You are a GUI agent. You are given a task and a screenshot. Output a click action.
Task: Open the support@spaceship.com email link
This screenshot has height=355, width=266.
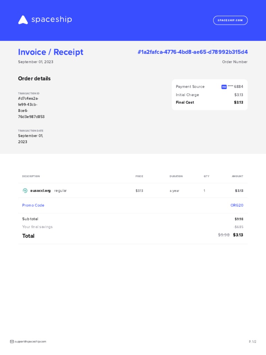30,341
